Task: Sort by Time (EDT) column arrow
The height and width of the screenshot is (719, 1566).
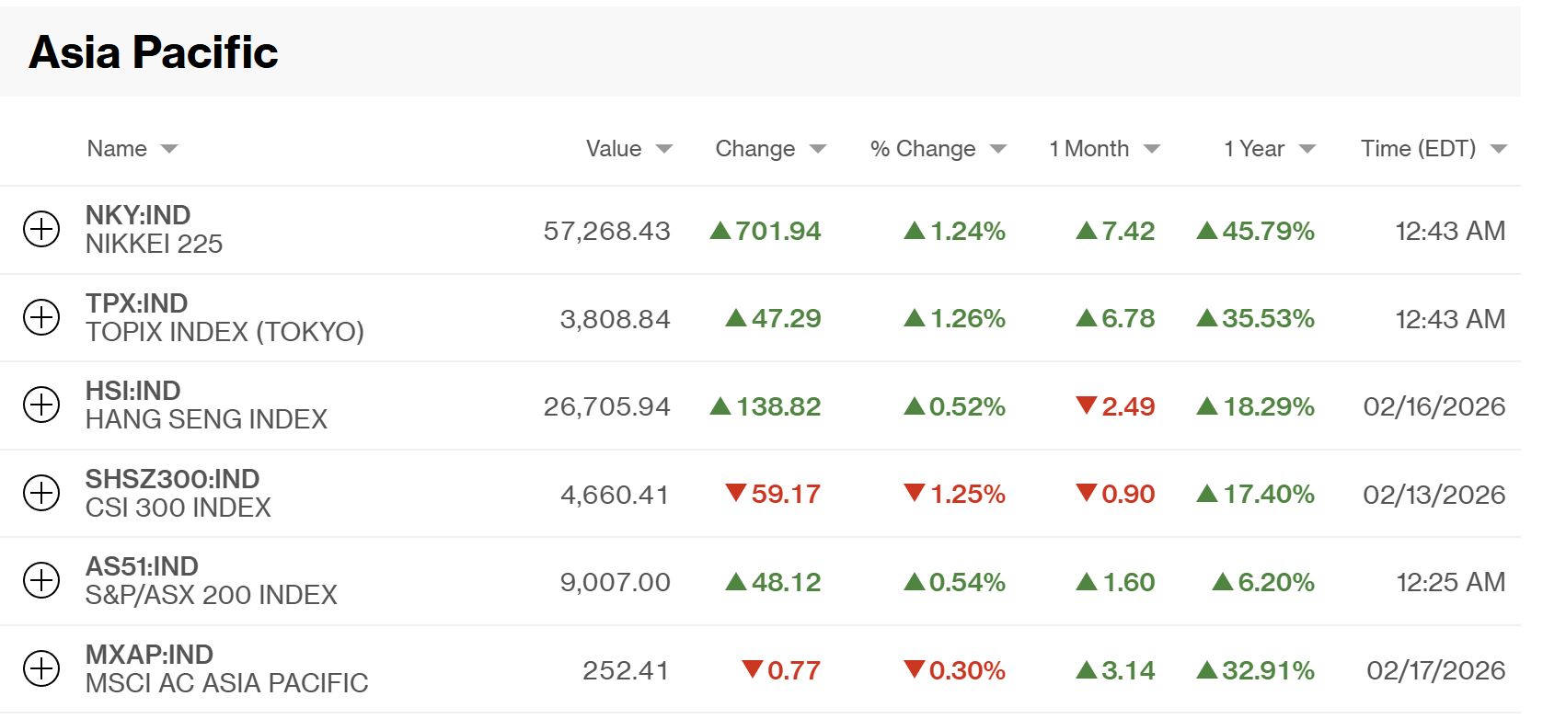Action: coord(1499,149)
